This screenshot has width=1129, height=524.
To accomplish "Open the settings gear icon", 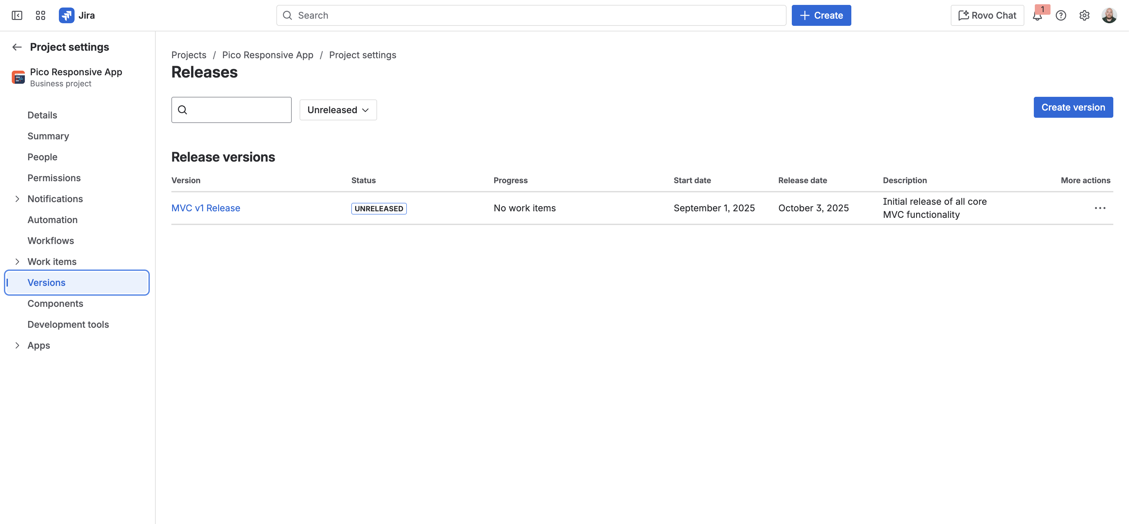I will point(1084,15).
